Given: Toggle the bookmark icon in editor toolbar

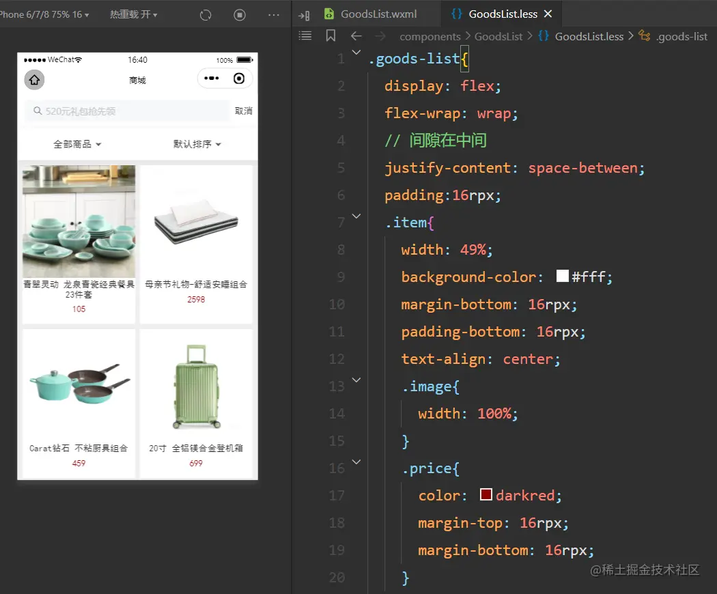Looking at the screenshot, I should (331, 36).
